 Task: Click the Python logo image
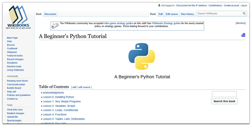point(142,56)
